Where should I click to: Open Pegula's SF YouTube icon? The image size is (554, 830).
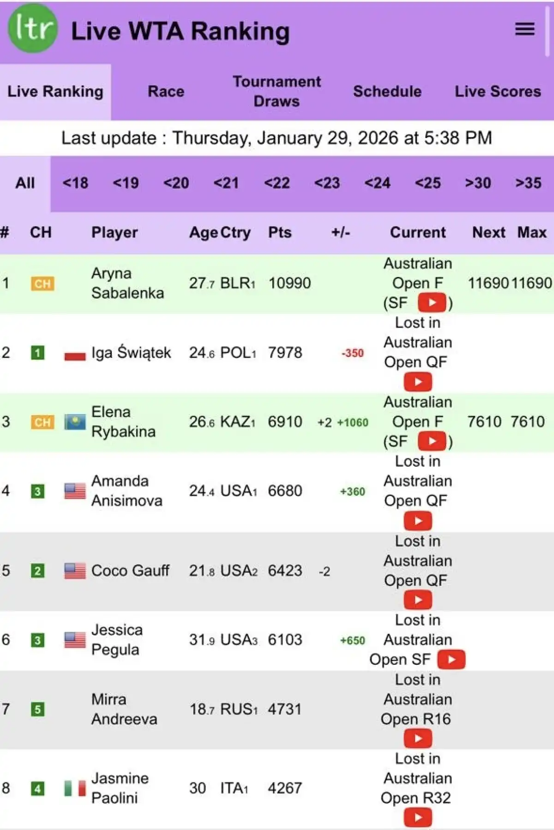pyautogui.click(x=451, y=659)
